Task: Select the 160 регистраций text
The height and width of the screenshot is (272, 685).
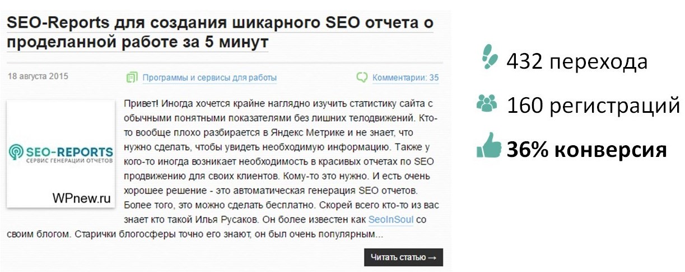Action: pyautogui.click(x=593, y=105)
